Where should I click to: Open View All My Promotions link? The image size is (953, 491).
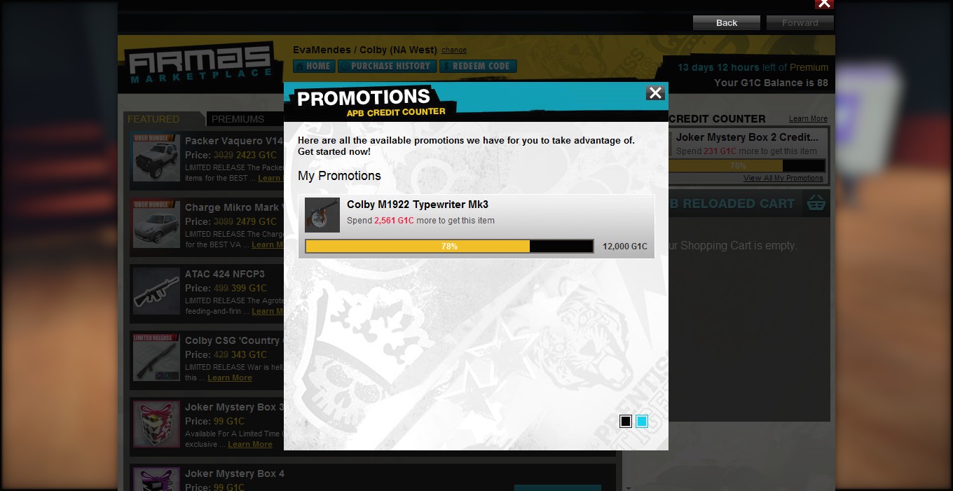tap(783, 178)
